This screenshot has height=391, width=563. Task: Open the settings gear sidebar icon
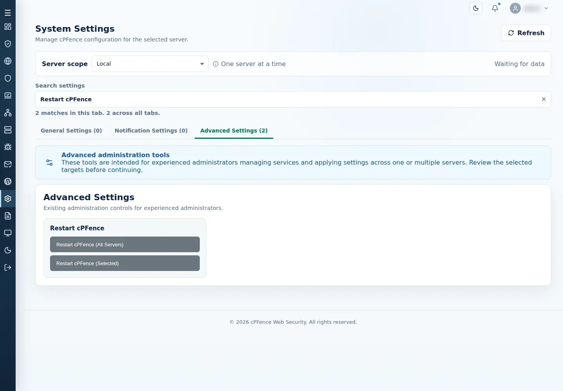8,199
